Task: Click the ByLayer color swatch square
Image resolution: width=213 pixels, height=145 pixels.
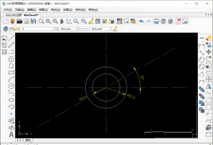Action: [58, 29]
